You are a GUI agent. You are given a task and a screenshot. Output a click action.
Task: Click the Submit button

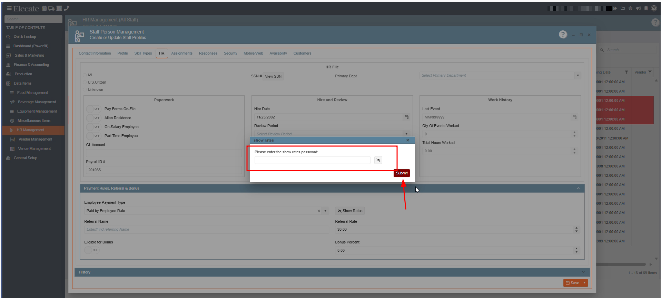coord(402,173)
